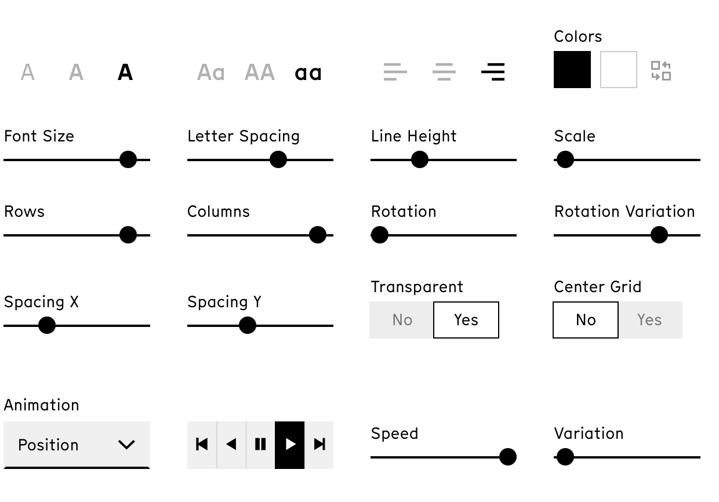Swap the foreground and background colors
This screenshot has width=719, height=502.
tap(660, 71)
